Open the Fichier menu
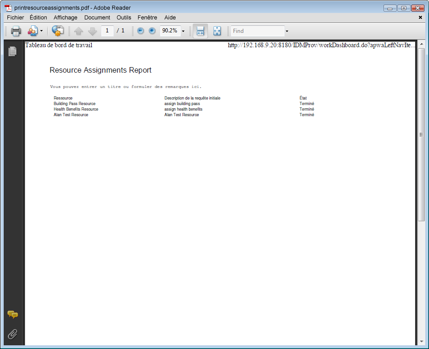The height and width of the screenshot is (349, 429). click(x=15, y=18)
